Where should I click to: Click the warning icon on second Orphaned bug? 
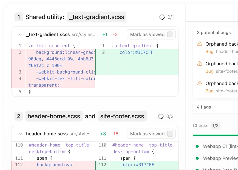click(199, 64)
